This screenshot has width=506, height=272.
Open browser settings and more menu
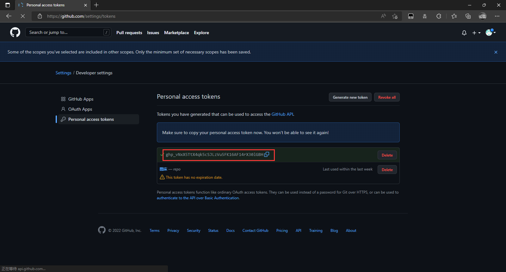tap(497, 16)
